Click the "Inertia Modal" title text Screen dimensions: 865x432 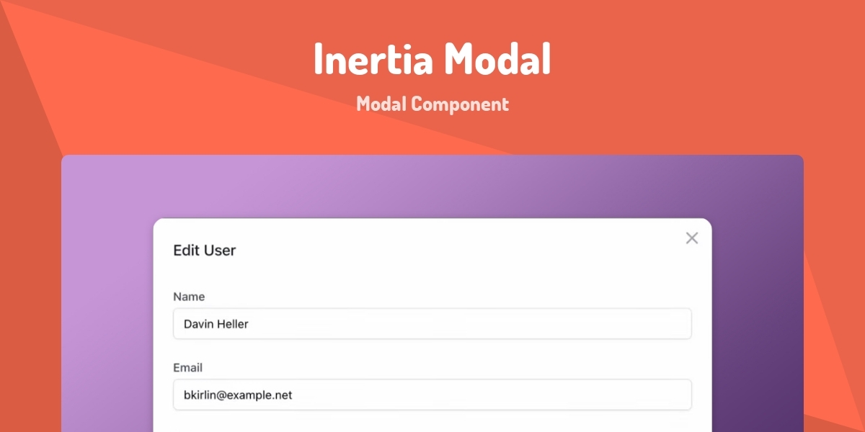(432, 60)
